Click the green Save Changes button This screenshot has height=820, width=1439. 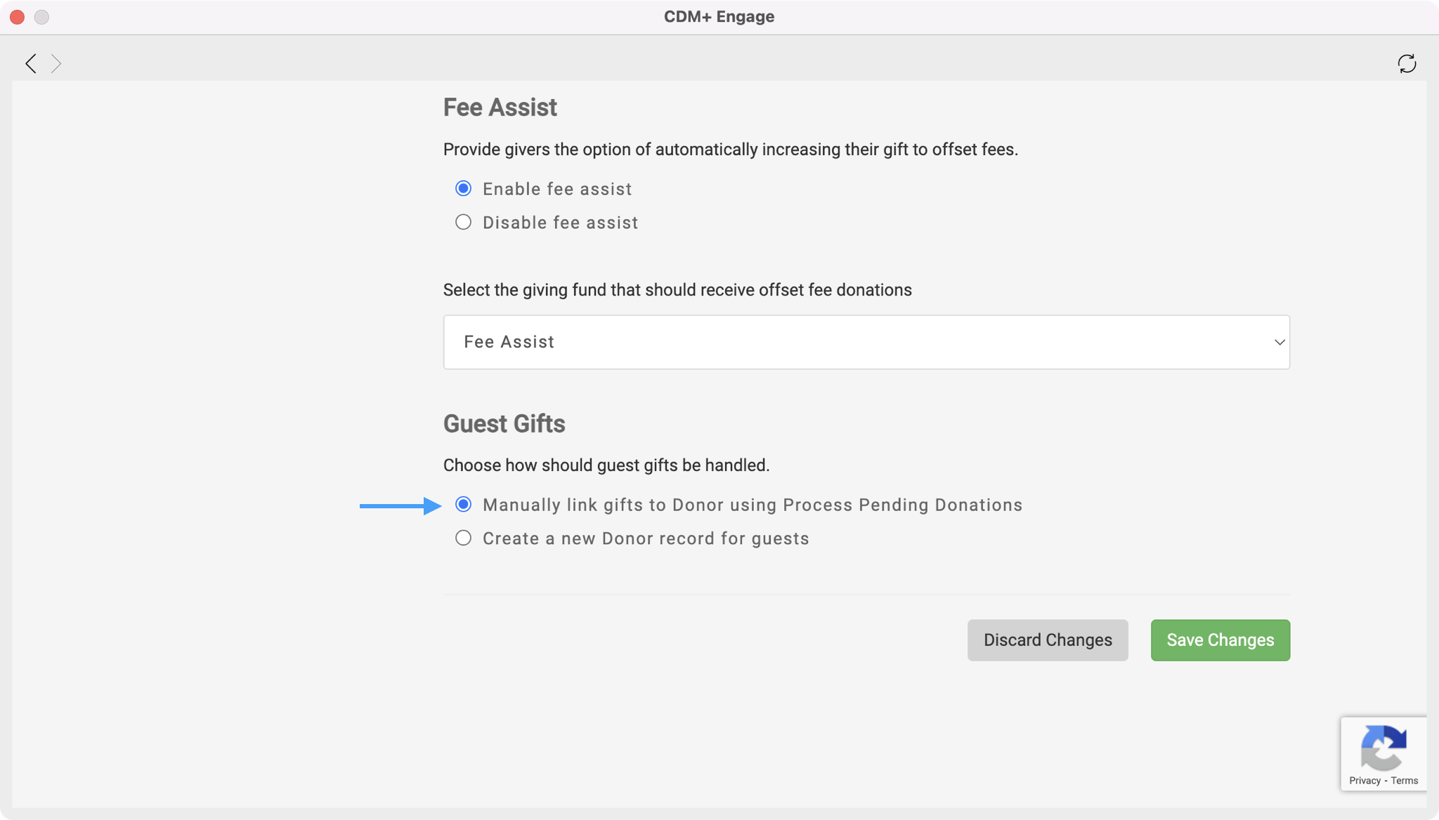tap(1220, 640)
